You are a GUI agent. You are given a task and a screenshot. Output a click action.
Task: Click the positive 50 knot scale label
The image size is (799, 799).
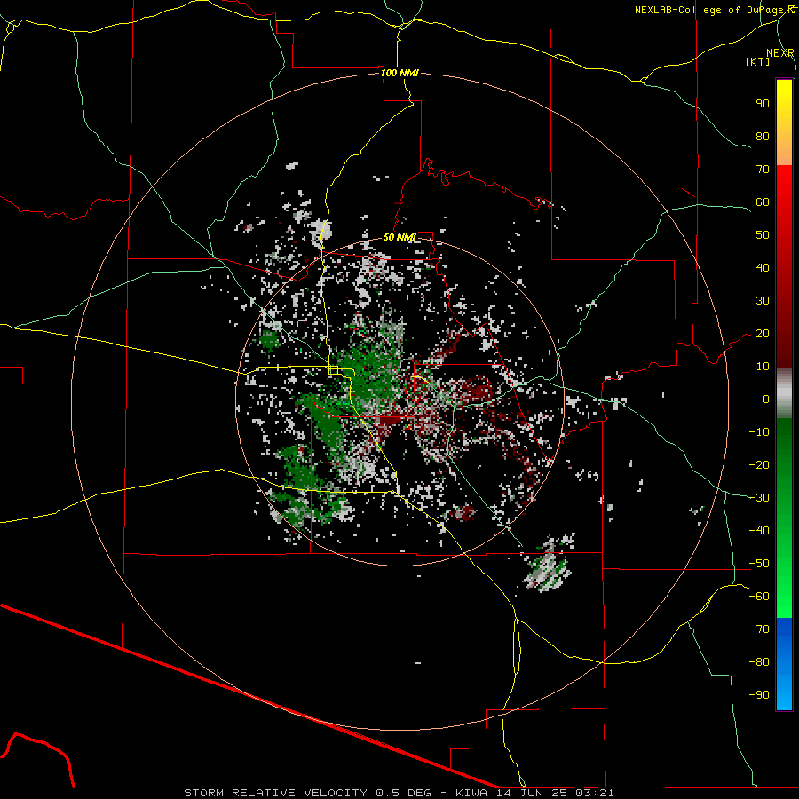click(763, 235)
